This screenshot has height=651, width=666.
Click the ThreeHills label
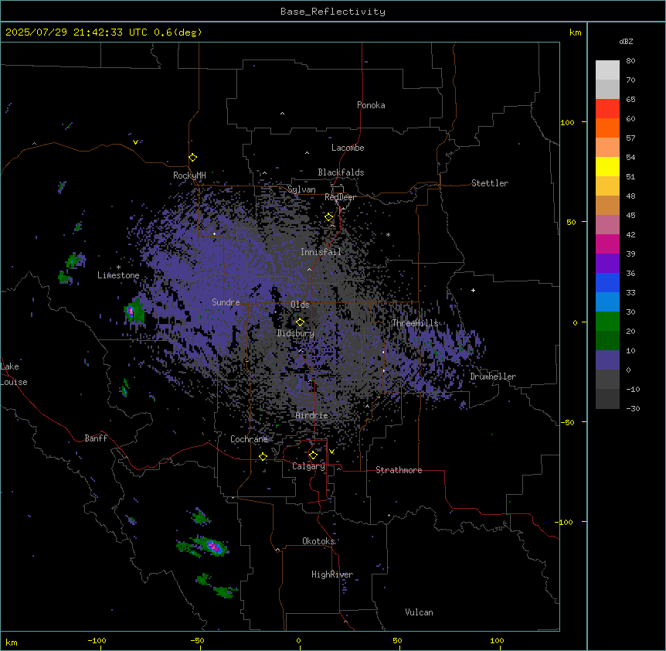[x=415, y=323]
